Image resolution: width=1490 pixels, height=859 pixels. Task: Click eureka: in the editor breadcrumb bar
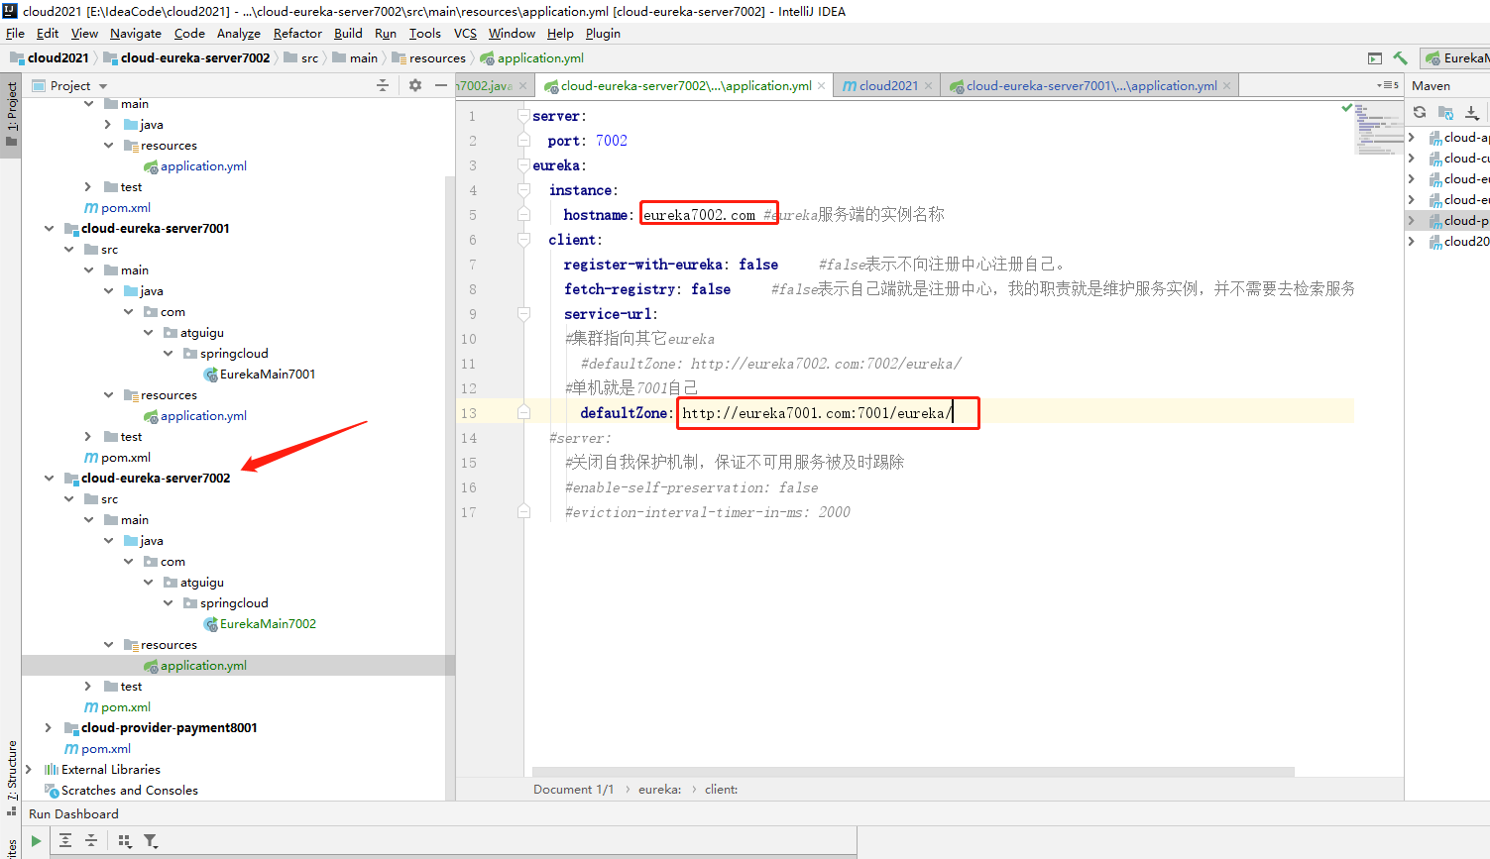(x=659, y=790)
